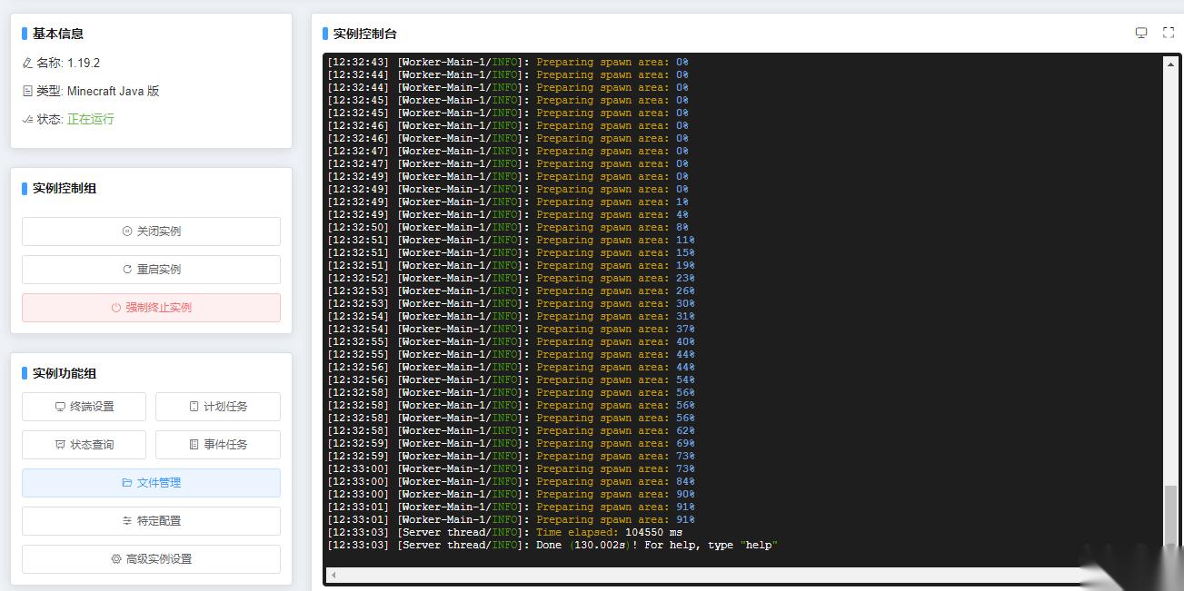Click the red 强制终止实例 button

click(x=151, y=308)
